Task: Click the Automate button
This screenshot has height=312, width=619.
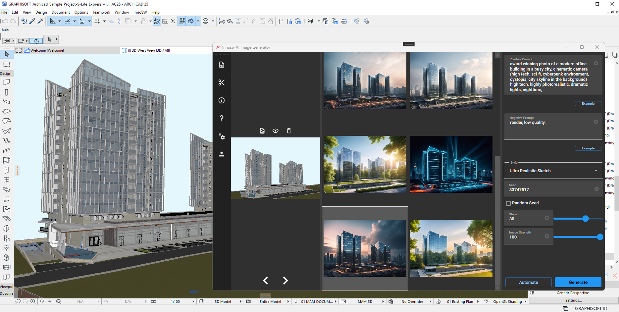Action: point(528,282)
